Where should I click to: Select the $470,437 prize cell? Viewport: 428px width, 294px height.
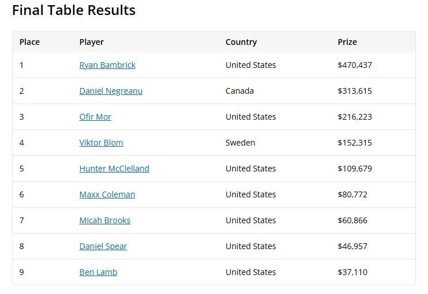355,65
